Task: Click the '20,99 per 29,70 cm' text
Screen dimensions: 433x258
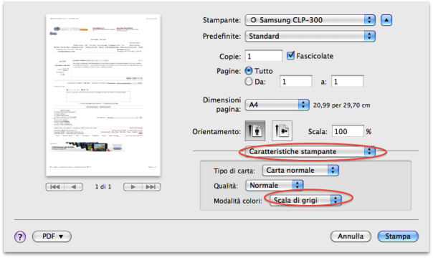Action: point(341,105)
